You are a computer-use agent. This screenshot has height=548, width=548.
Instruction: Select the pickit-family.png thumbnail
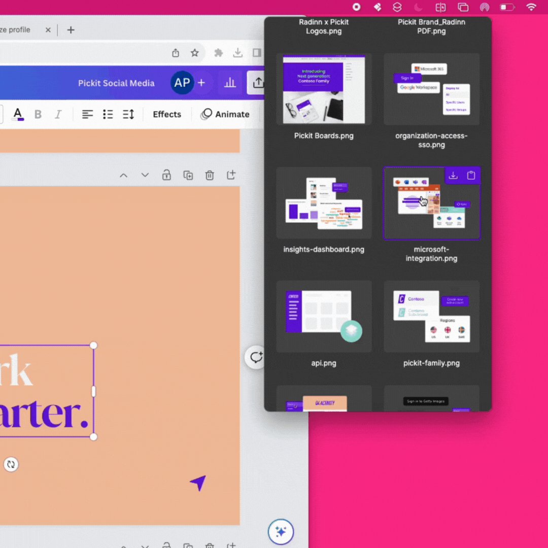[431, 316]
